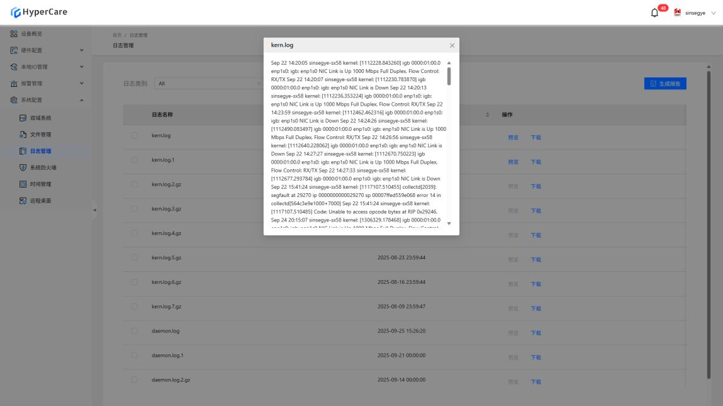Select the kern.log.4.gz row checkbox
The width and height of the screenshot is (723, 406).
click(134, 234)
